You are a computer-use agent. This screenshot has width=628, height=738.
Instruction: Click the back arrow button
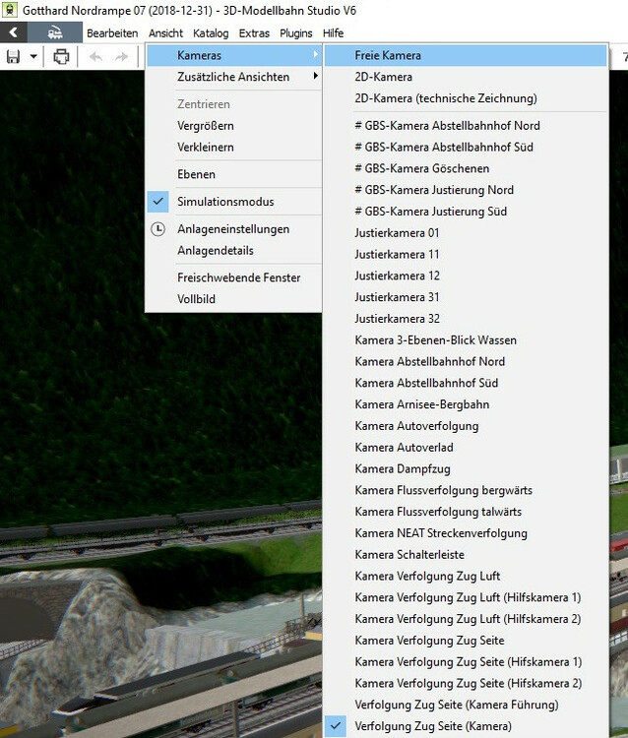(x=14, y=32)
